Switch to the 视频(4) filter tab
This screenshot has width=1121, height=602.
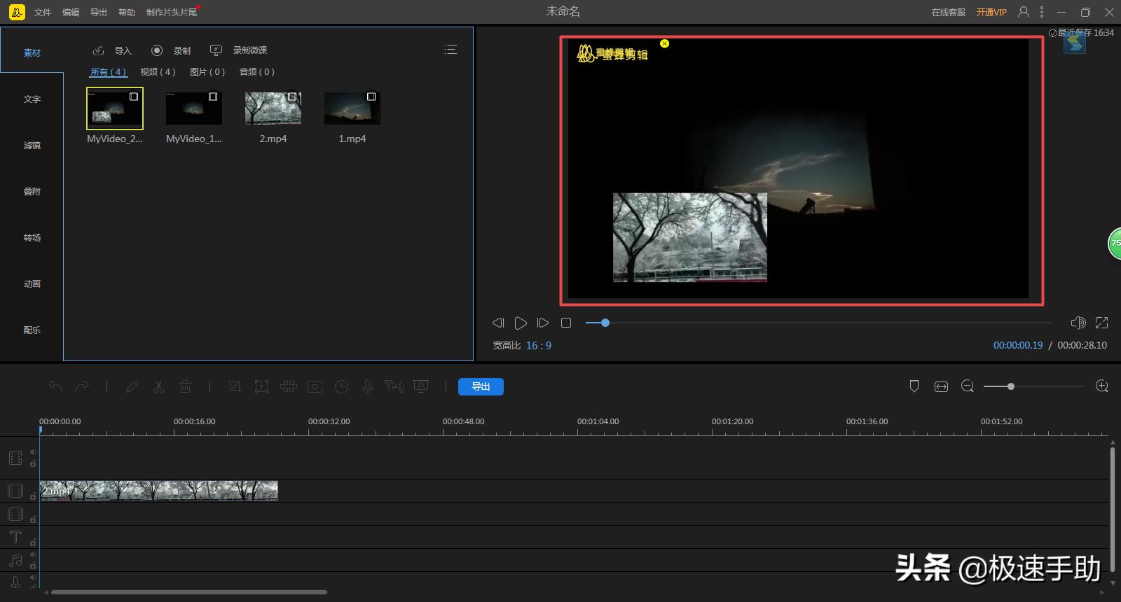tap(158, 72)
